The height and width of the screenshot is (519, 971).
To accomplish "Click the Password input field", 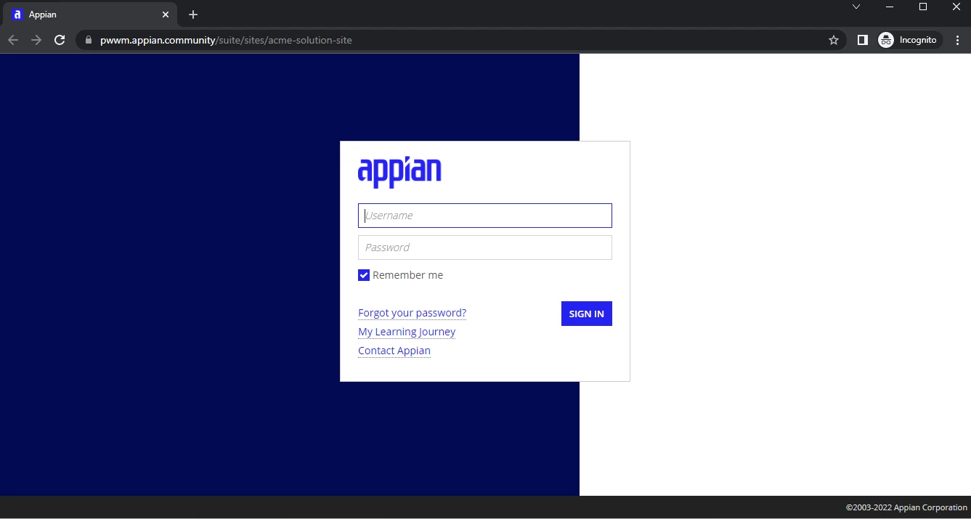I will [x=484, y=248].
